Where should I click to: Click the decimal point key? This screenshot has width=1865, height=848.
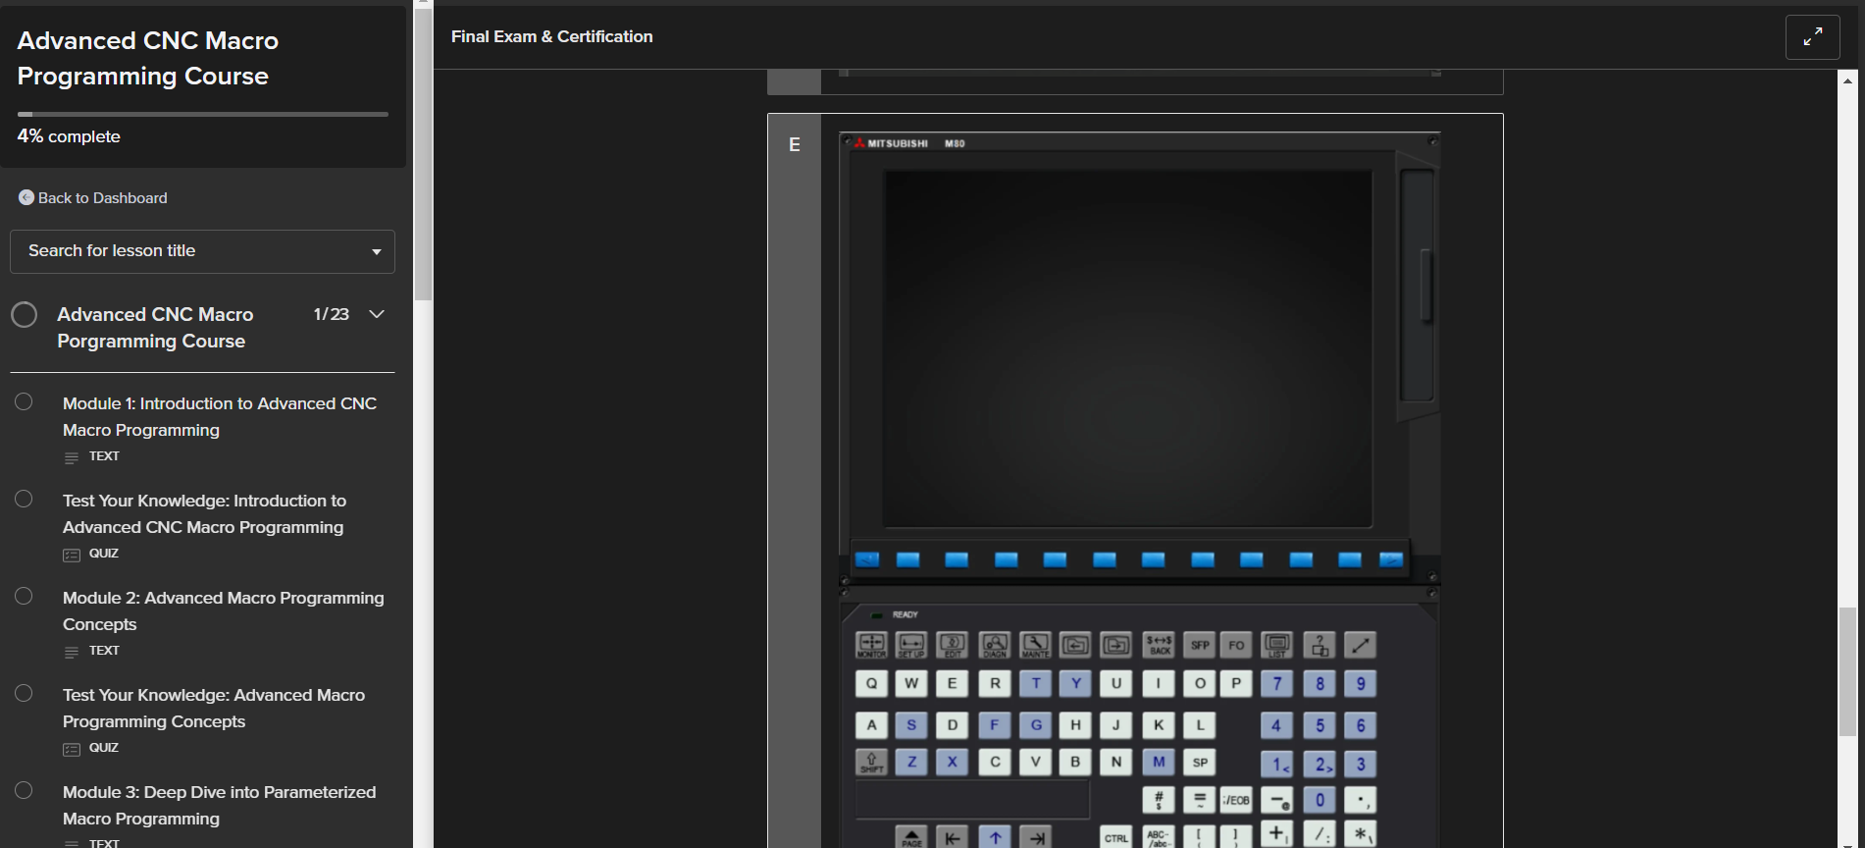point(1360,800)
